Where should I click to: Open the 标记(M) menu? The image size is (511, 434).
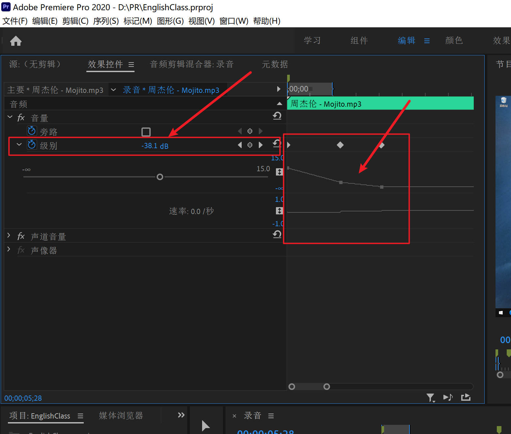point(138,21)
